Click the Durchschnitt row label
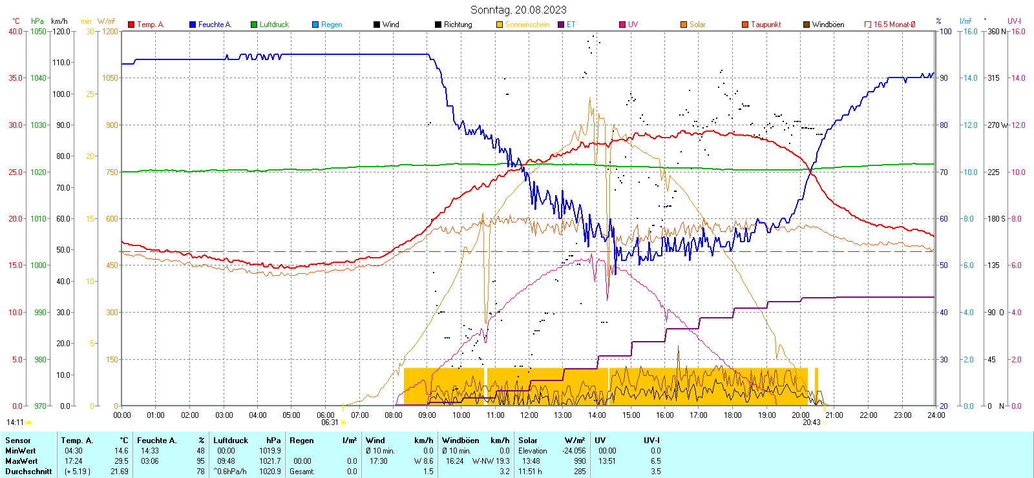The image size is (1034, 478). point(28,472)
